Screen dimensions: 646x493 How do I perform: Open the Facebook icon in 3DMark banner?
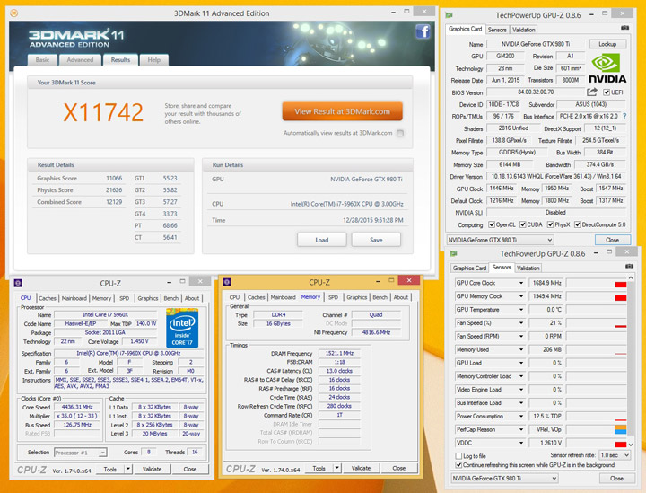[x=423, y=31]
